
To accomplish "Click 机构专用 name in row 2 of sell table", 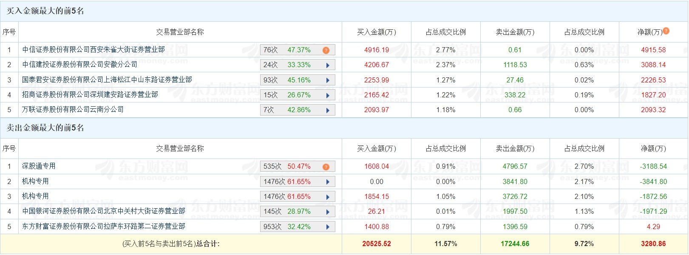I will pyautogui.click(x=35, y=181).
